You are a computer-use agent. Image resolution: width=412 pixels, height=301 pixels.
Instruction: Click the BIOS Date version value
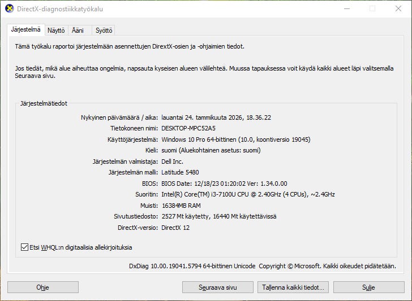coord(224,184)
